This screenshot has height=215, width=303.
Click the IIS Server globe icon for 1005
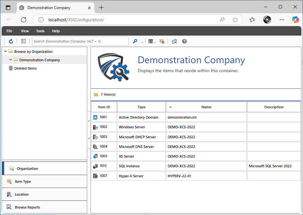pos(96,156)
